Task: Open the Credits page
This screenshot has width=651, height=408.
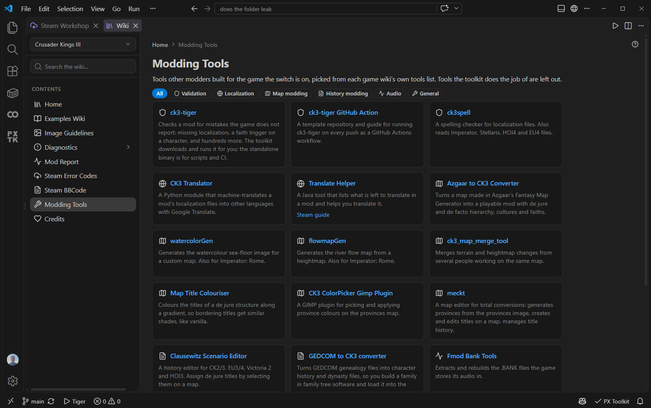Action: (x=83, y=219)
